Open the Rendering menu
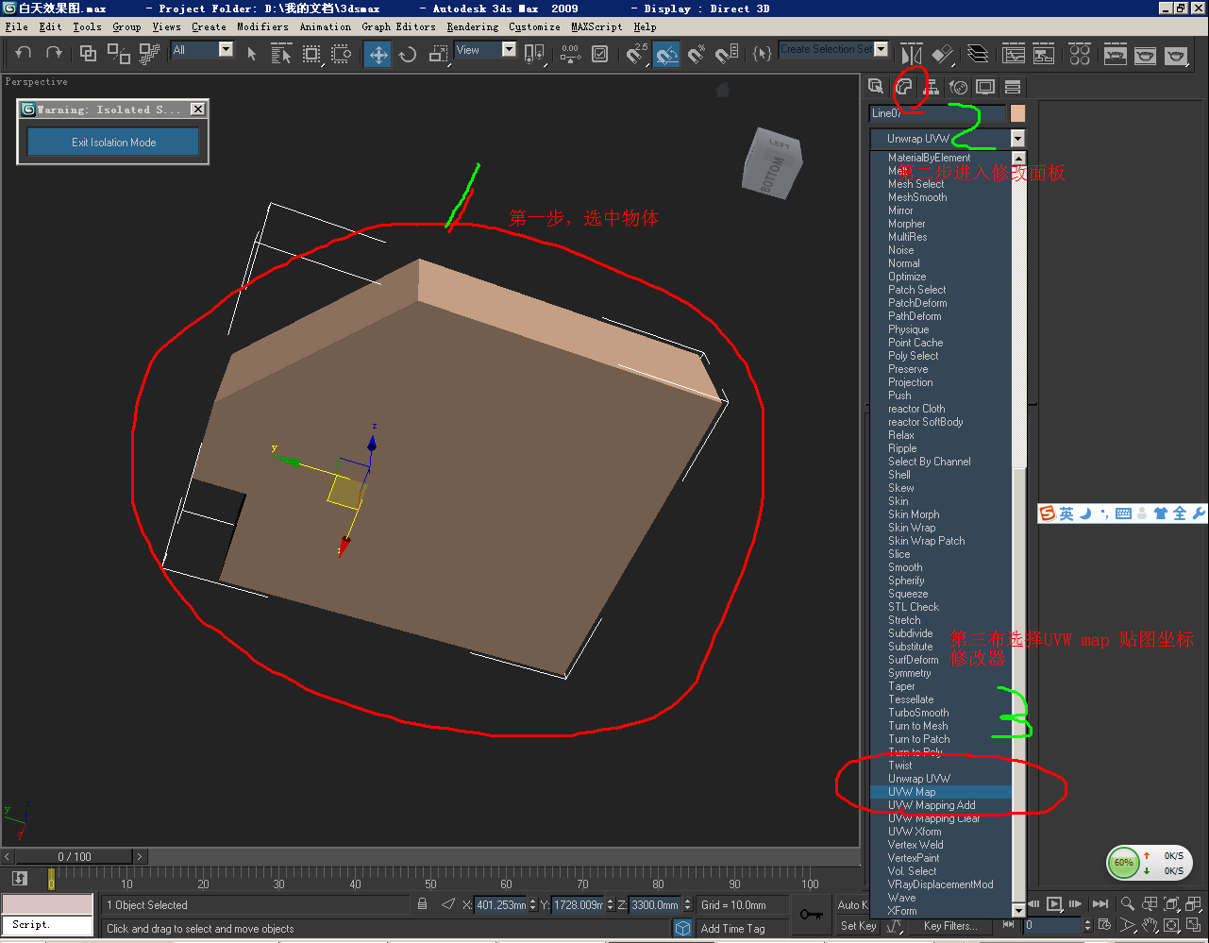The width and height of the screenshot is (1209, 943). 472,26
